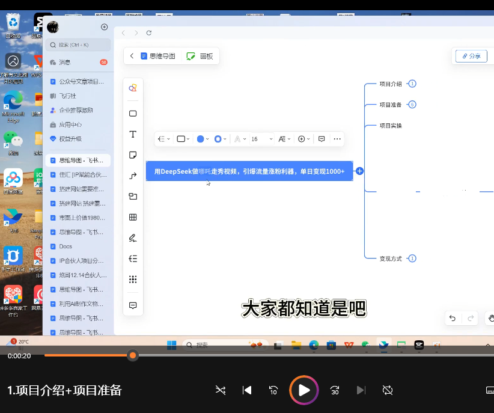The height and width of the screenshot is (413, 494).
Task: Click the Windows Start button
Action: click(171, 345)
